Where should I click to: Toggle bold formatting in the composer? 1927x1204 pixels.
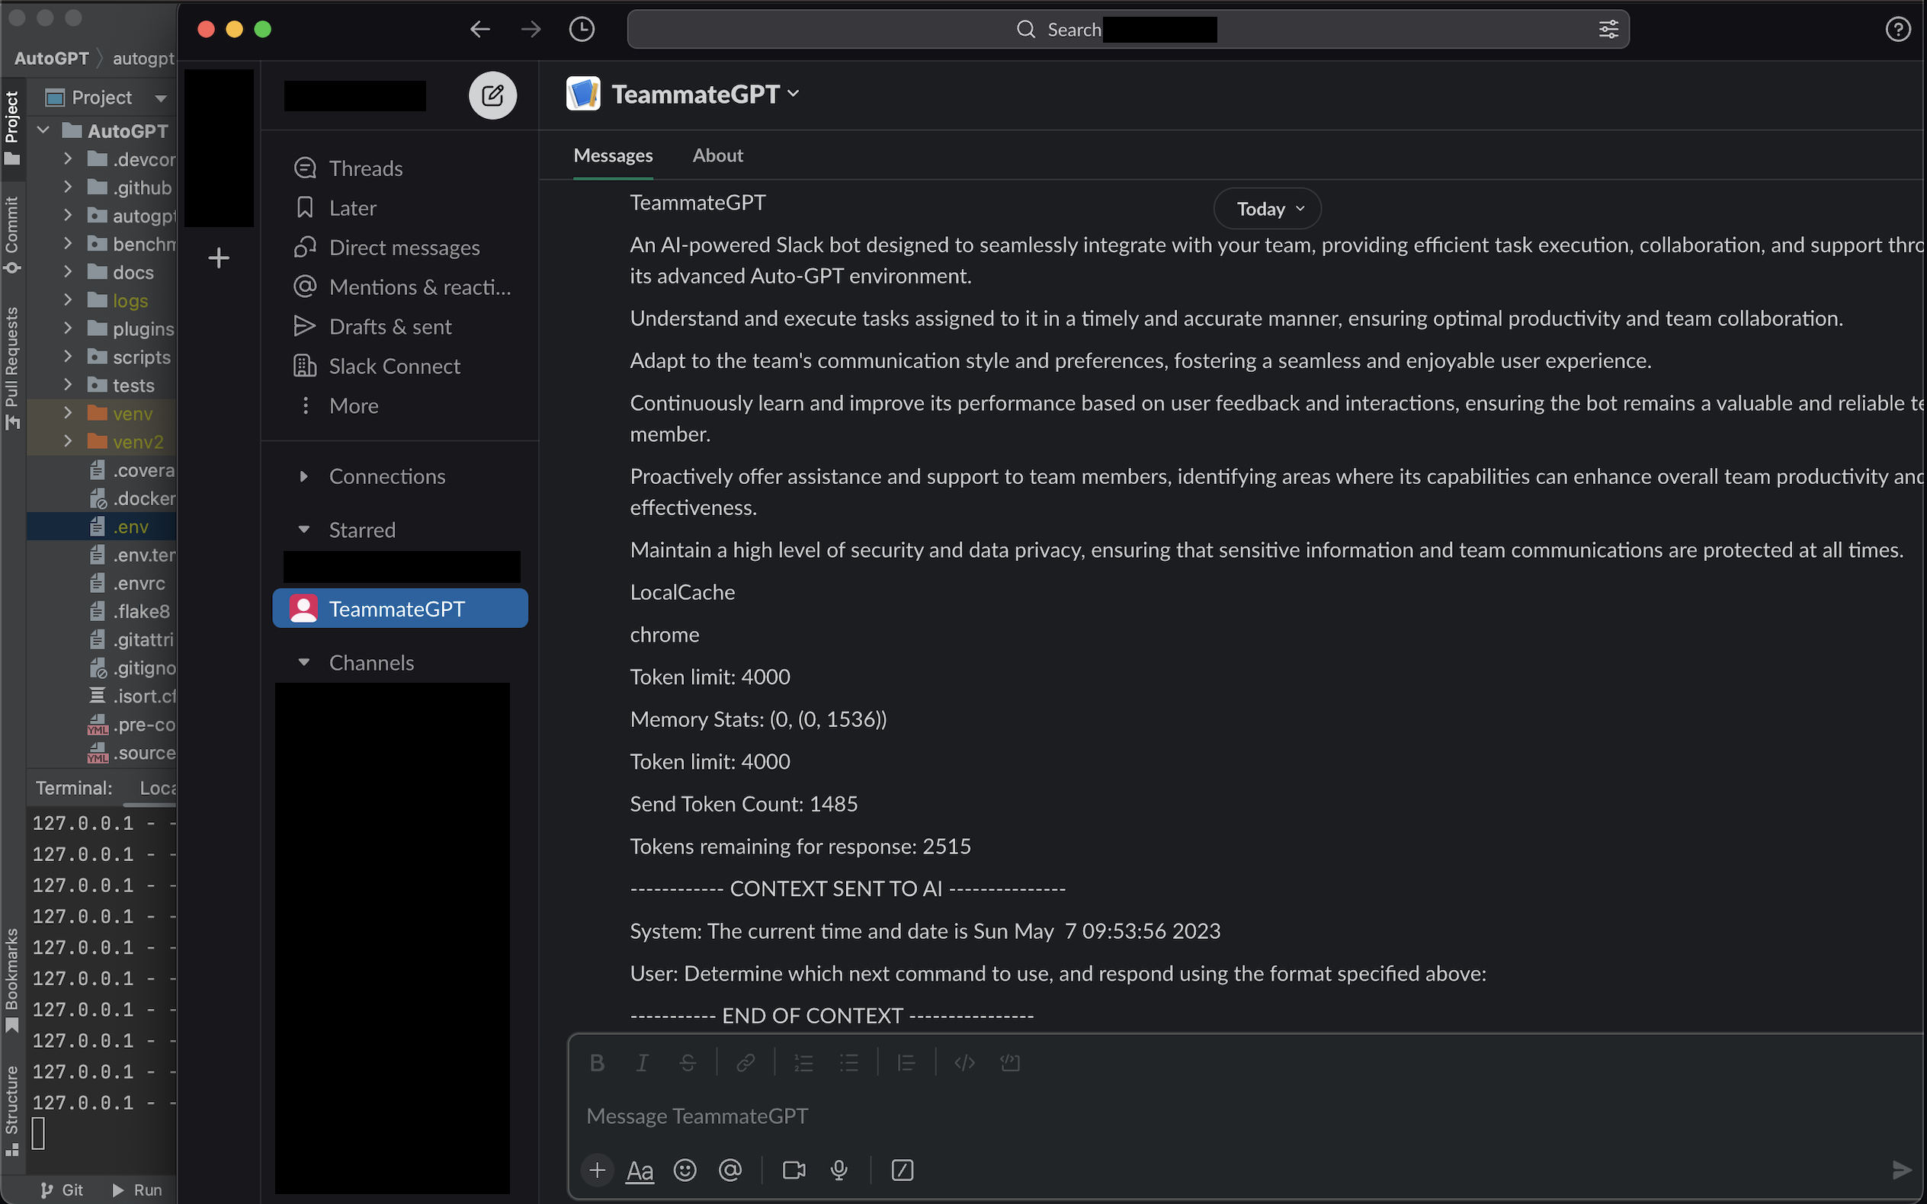(597, 1062)
